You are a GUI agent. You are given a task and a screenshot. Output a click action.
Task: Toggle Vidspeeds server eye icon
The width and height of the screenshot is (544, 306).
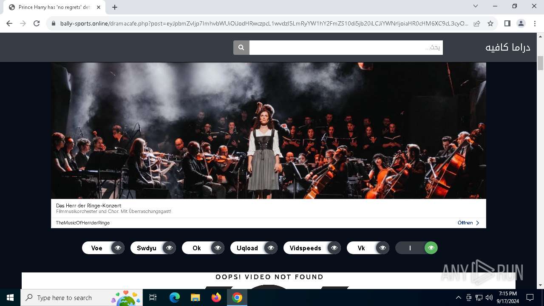334,248
